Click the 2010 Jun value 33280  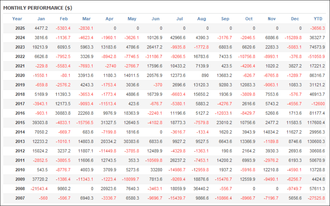point(156,170)
